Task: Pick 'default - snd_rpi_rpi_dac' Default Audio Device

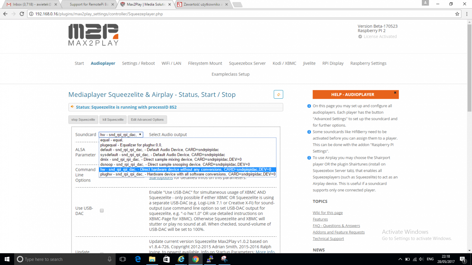Action: pyautogui.click(x=187, y=150)
